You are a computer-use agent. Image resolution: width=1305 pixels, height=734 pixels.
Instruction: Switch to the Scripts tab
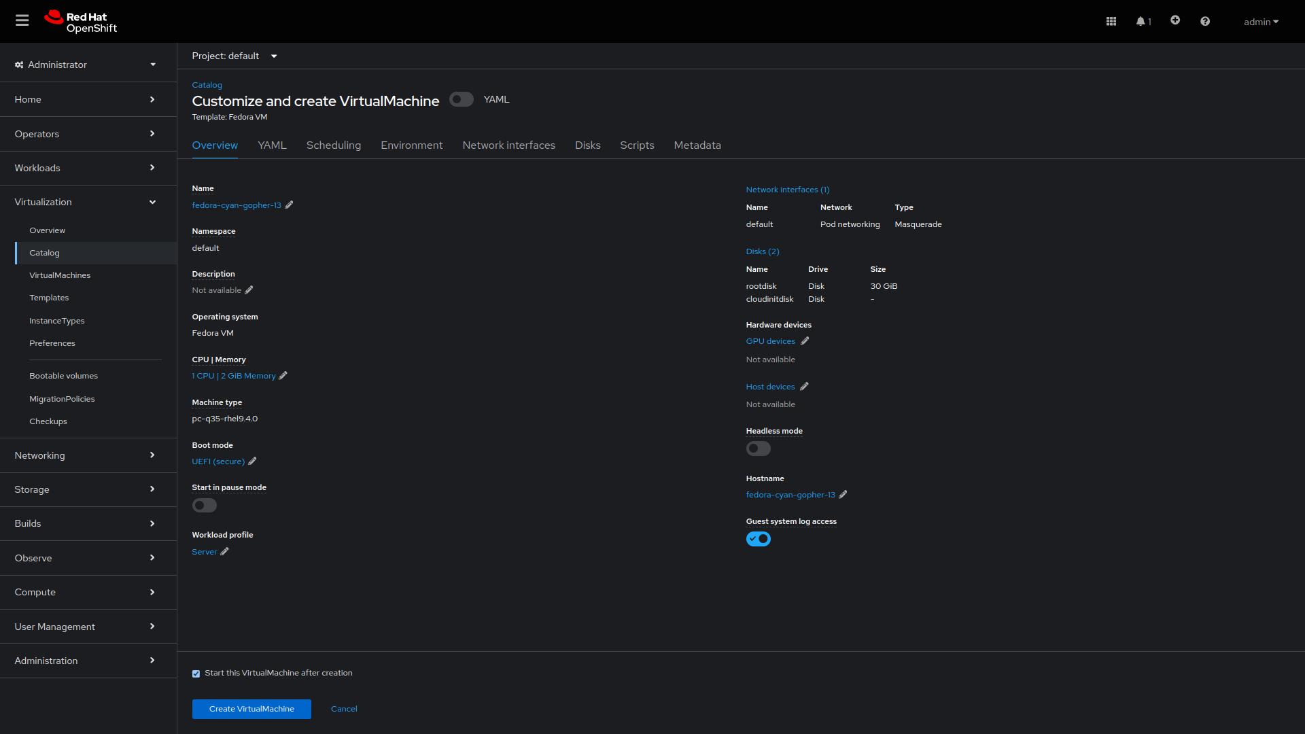(637, 145)
